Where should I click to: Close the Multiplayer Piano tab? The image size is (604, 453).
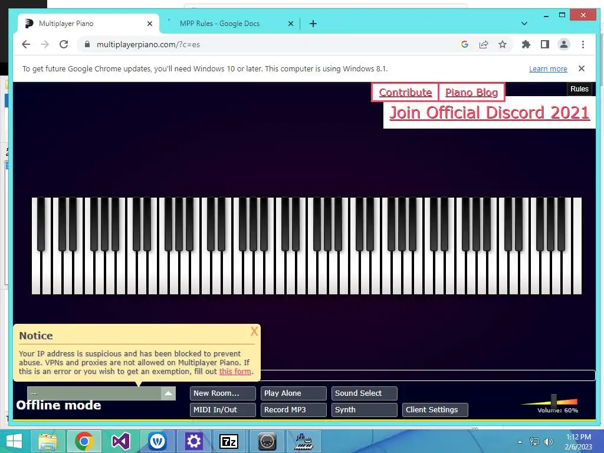(x=150, y=24)
